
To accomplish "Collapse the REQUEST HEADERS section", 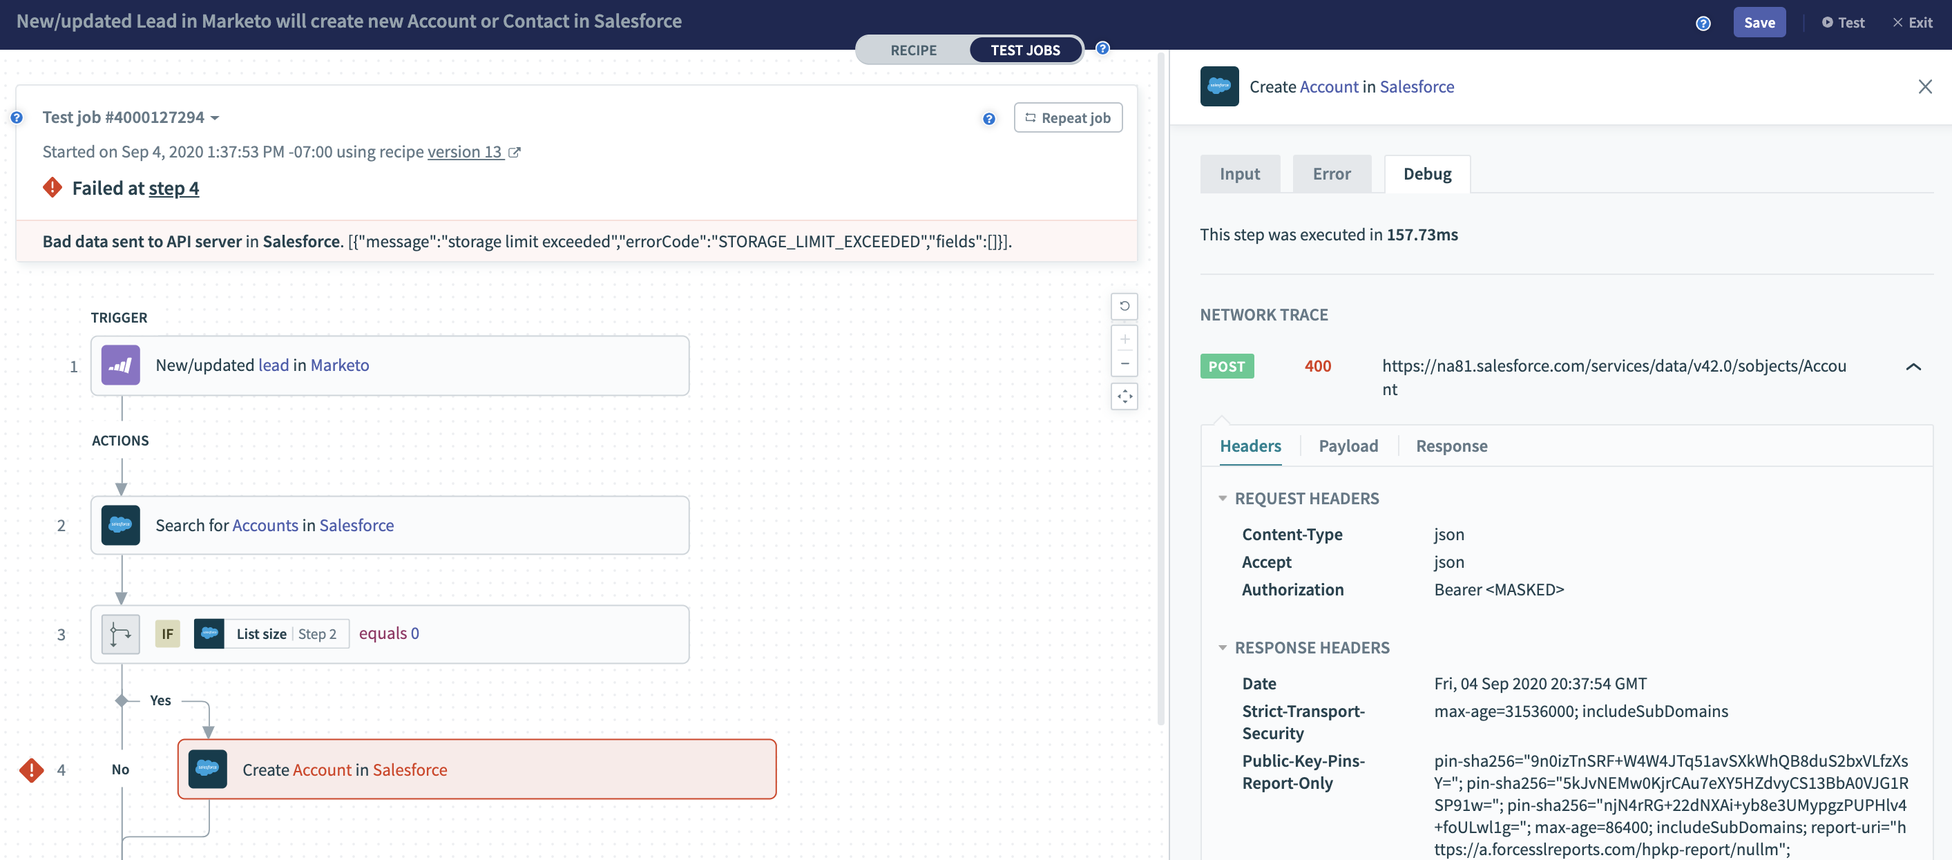I will pos(1223,499).
